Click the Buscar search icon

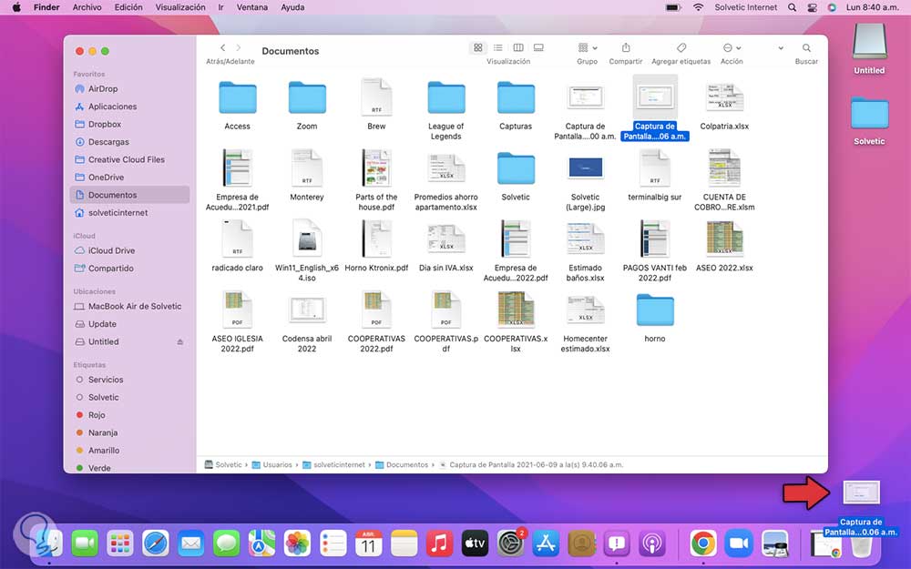click(x=806, y=47)
